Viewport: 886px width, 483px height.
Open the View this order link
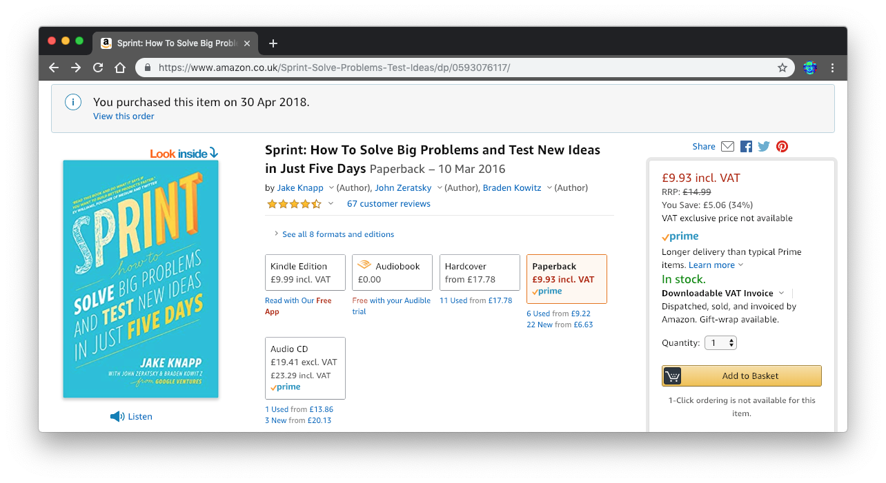pos(124,116)
